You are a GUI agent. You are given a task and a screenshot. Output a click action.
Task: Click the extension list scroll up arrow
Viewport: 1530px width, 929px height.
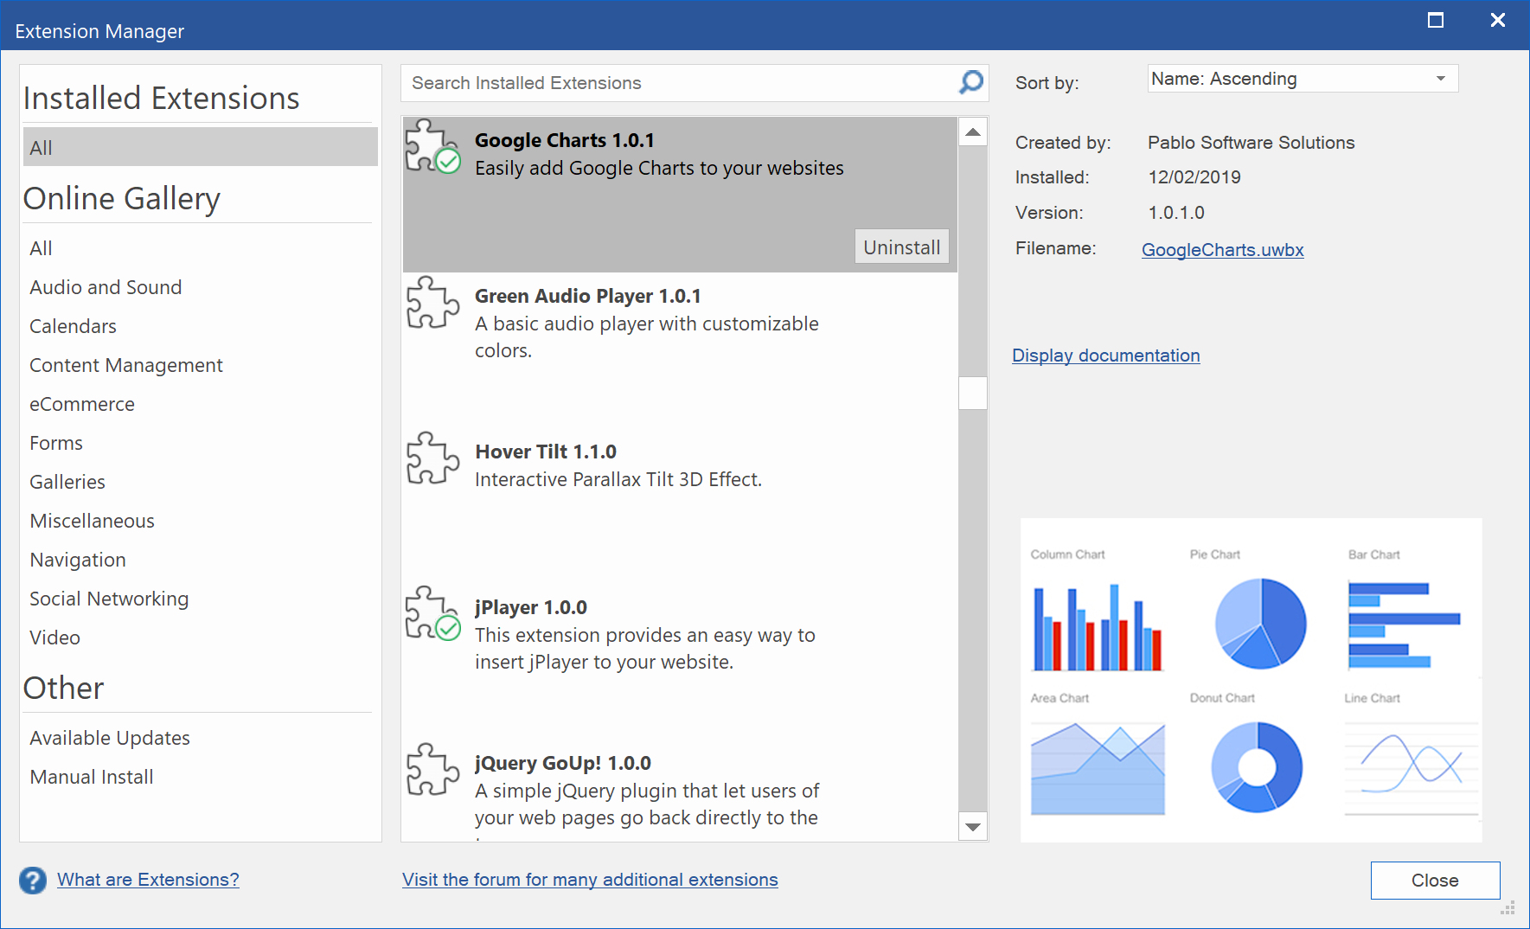point(973,132)
